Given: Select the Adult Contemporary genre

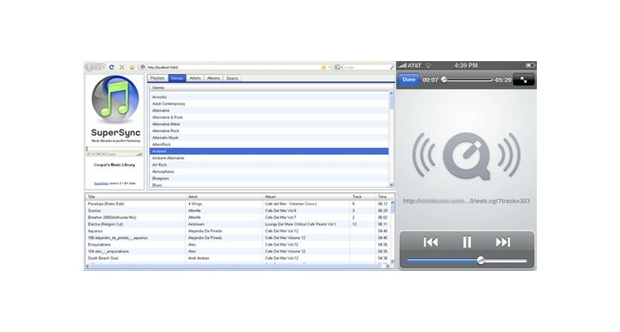Looking at the screenshot, I should pos(269,104).
